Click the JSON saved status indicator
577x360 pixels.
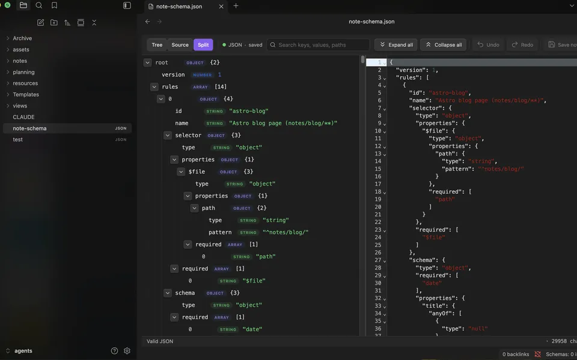242,45
